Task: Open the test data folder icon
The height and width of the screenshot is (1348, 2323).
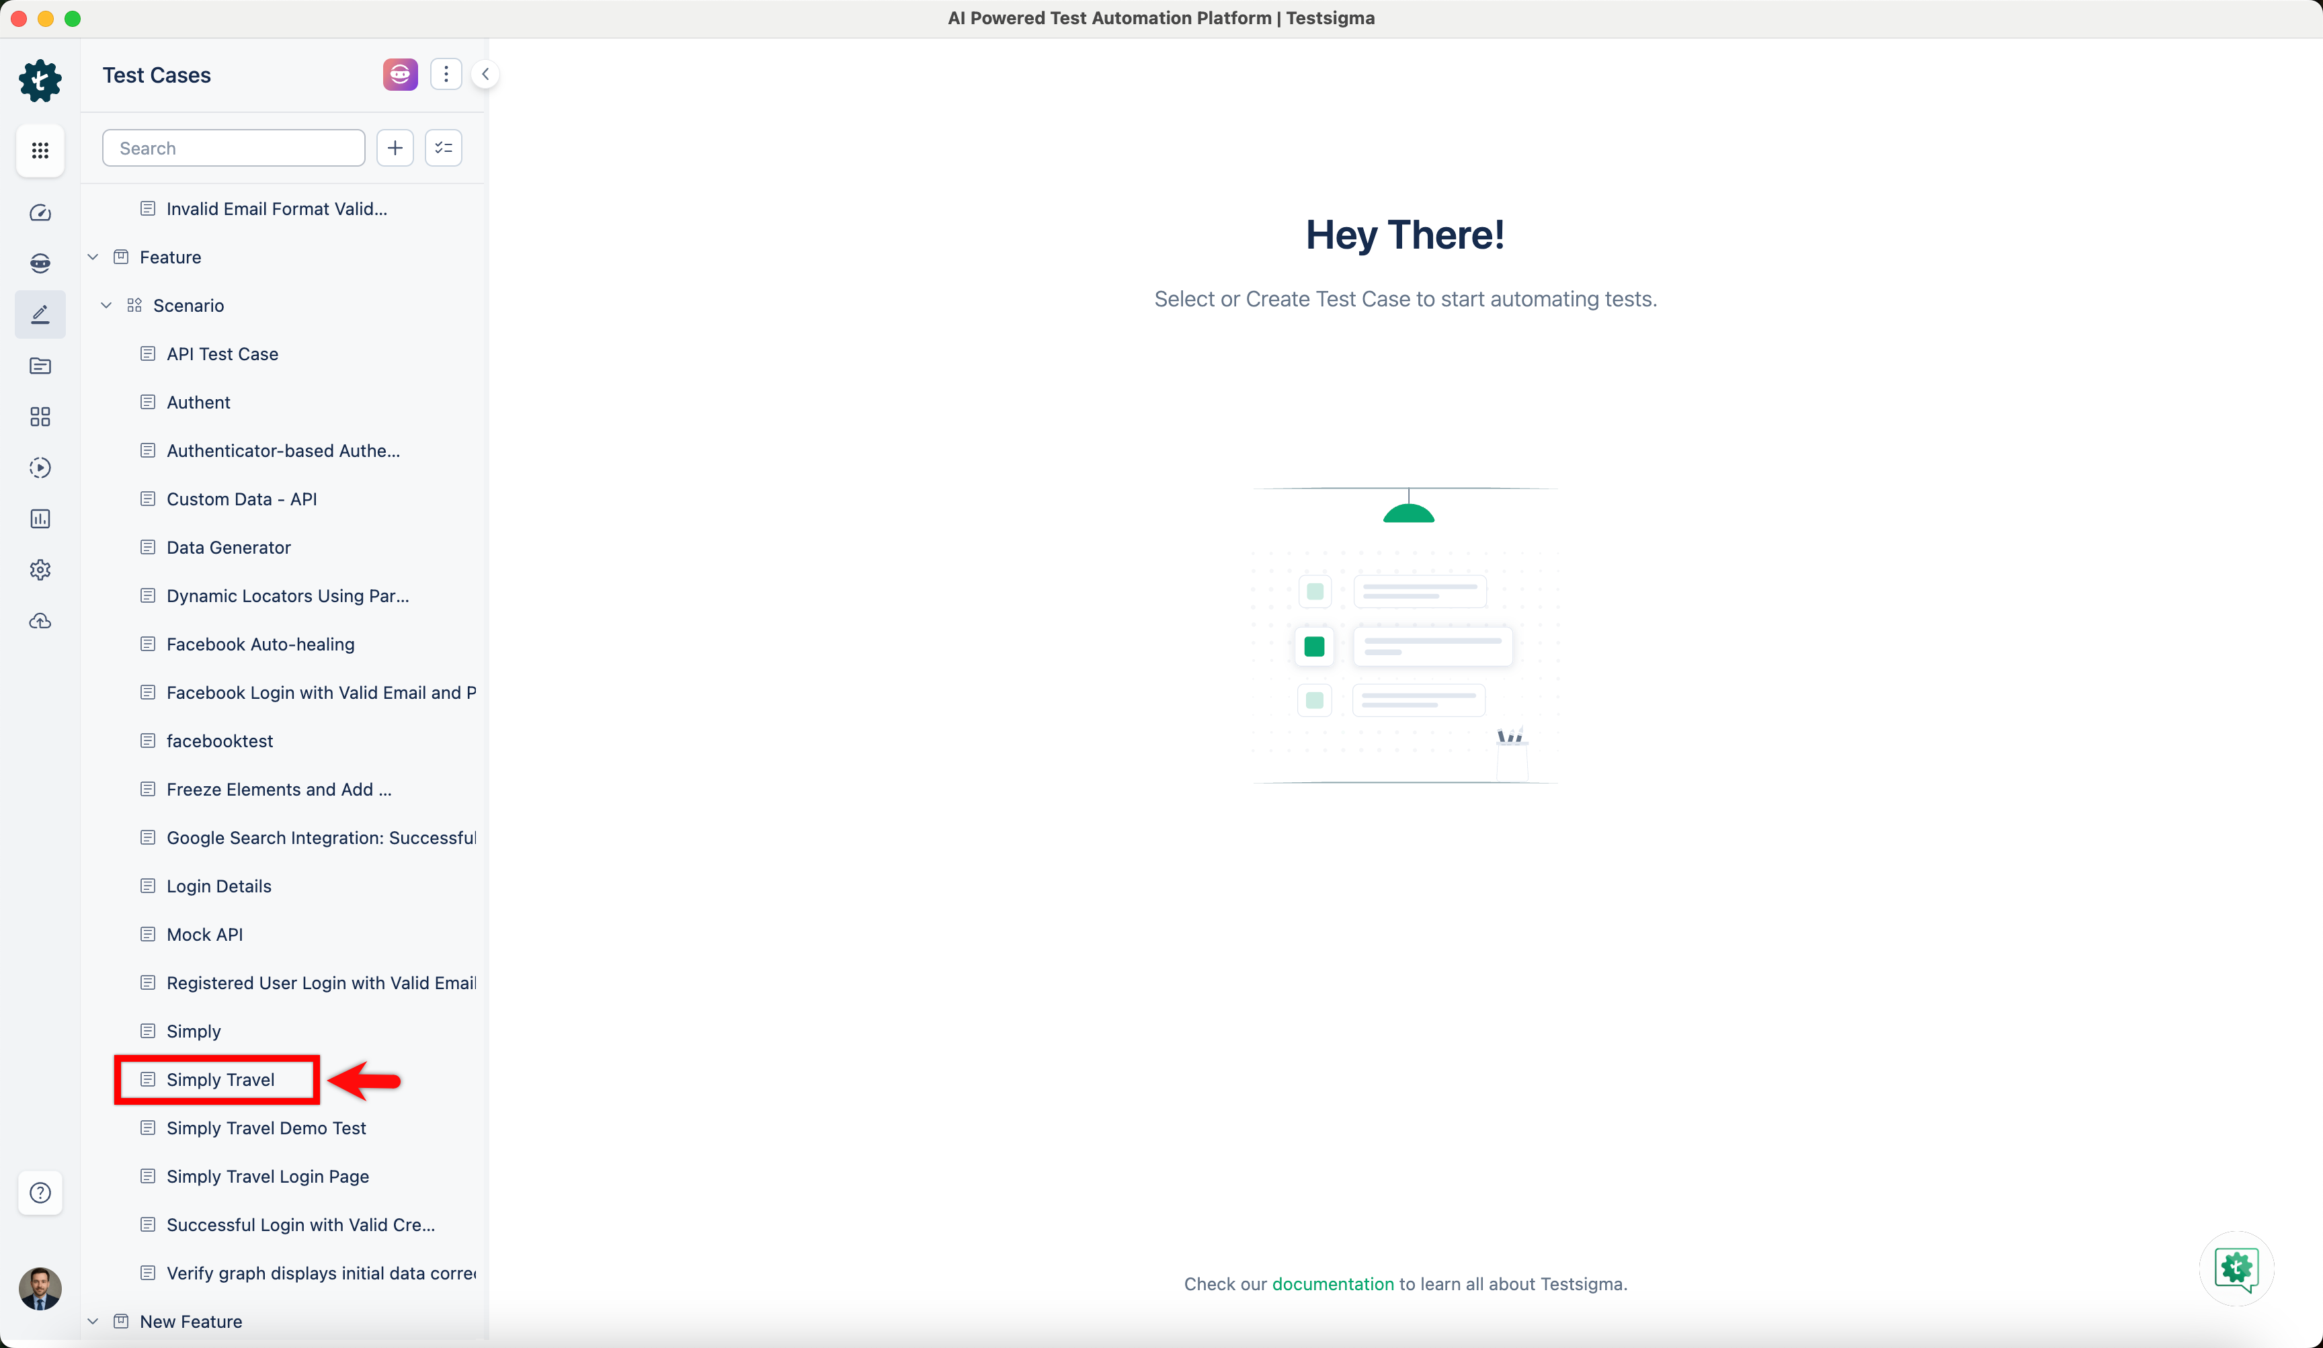Action: click(40, 366)
